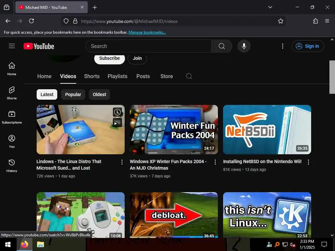Select the Home channel tab
Screen dimensions: 335x251
[x=44, y=76]
